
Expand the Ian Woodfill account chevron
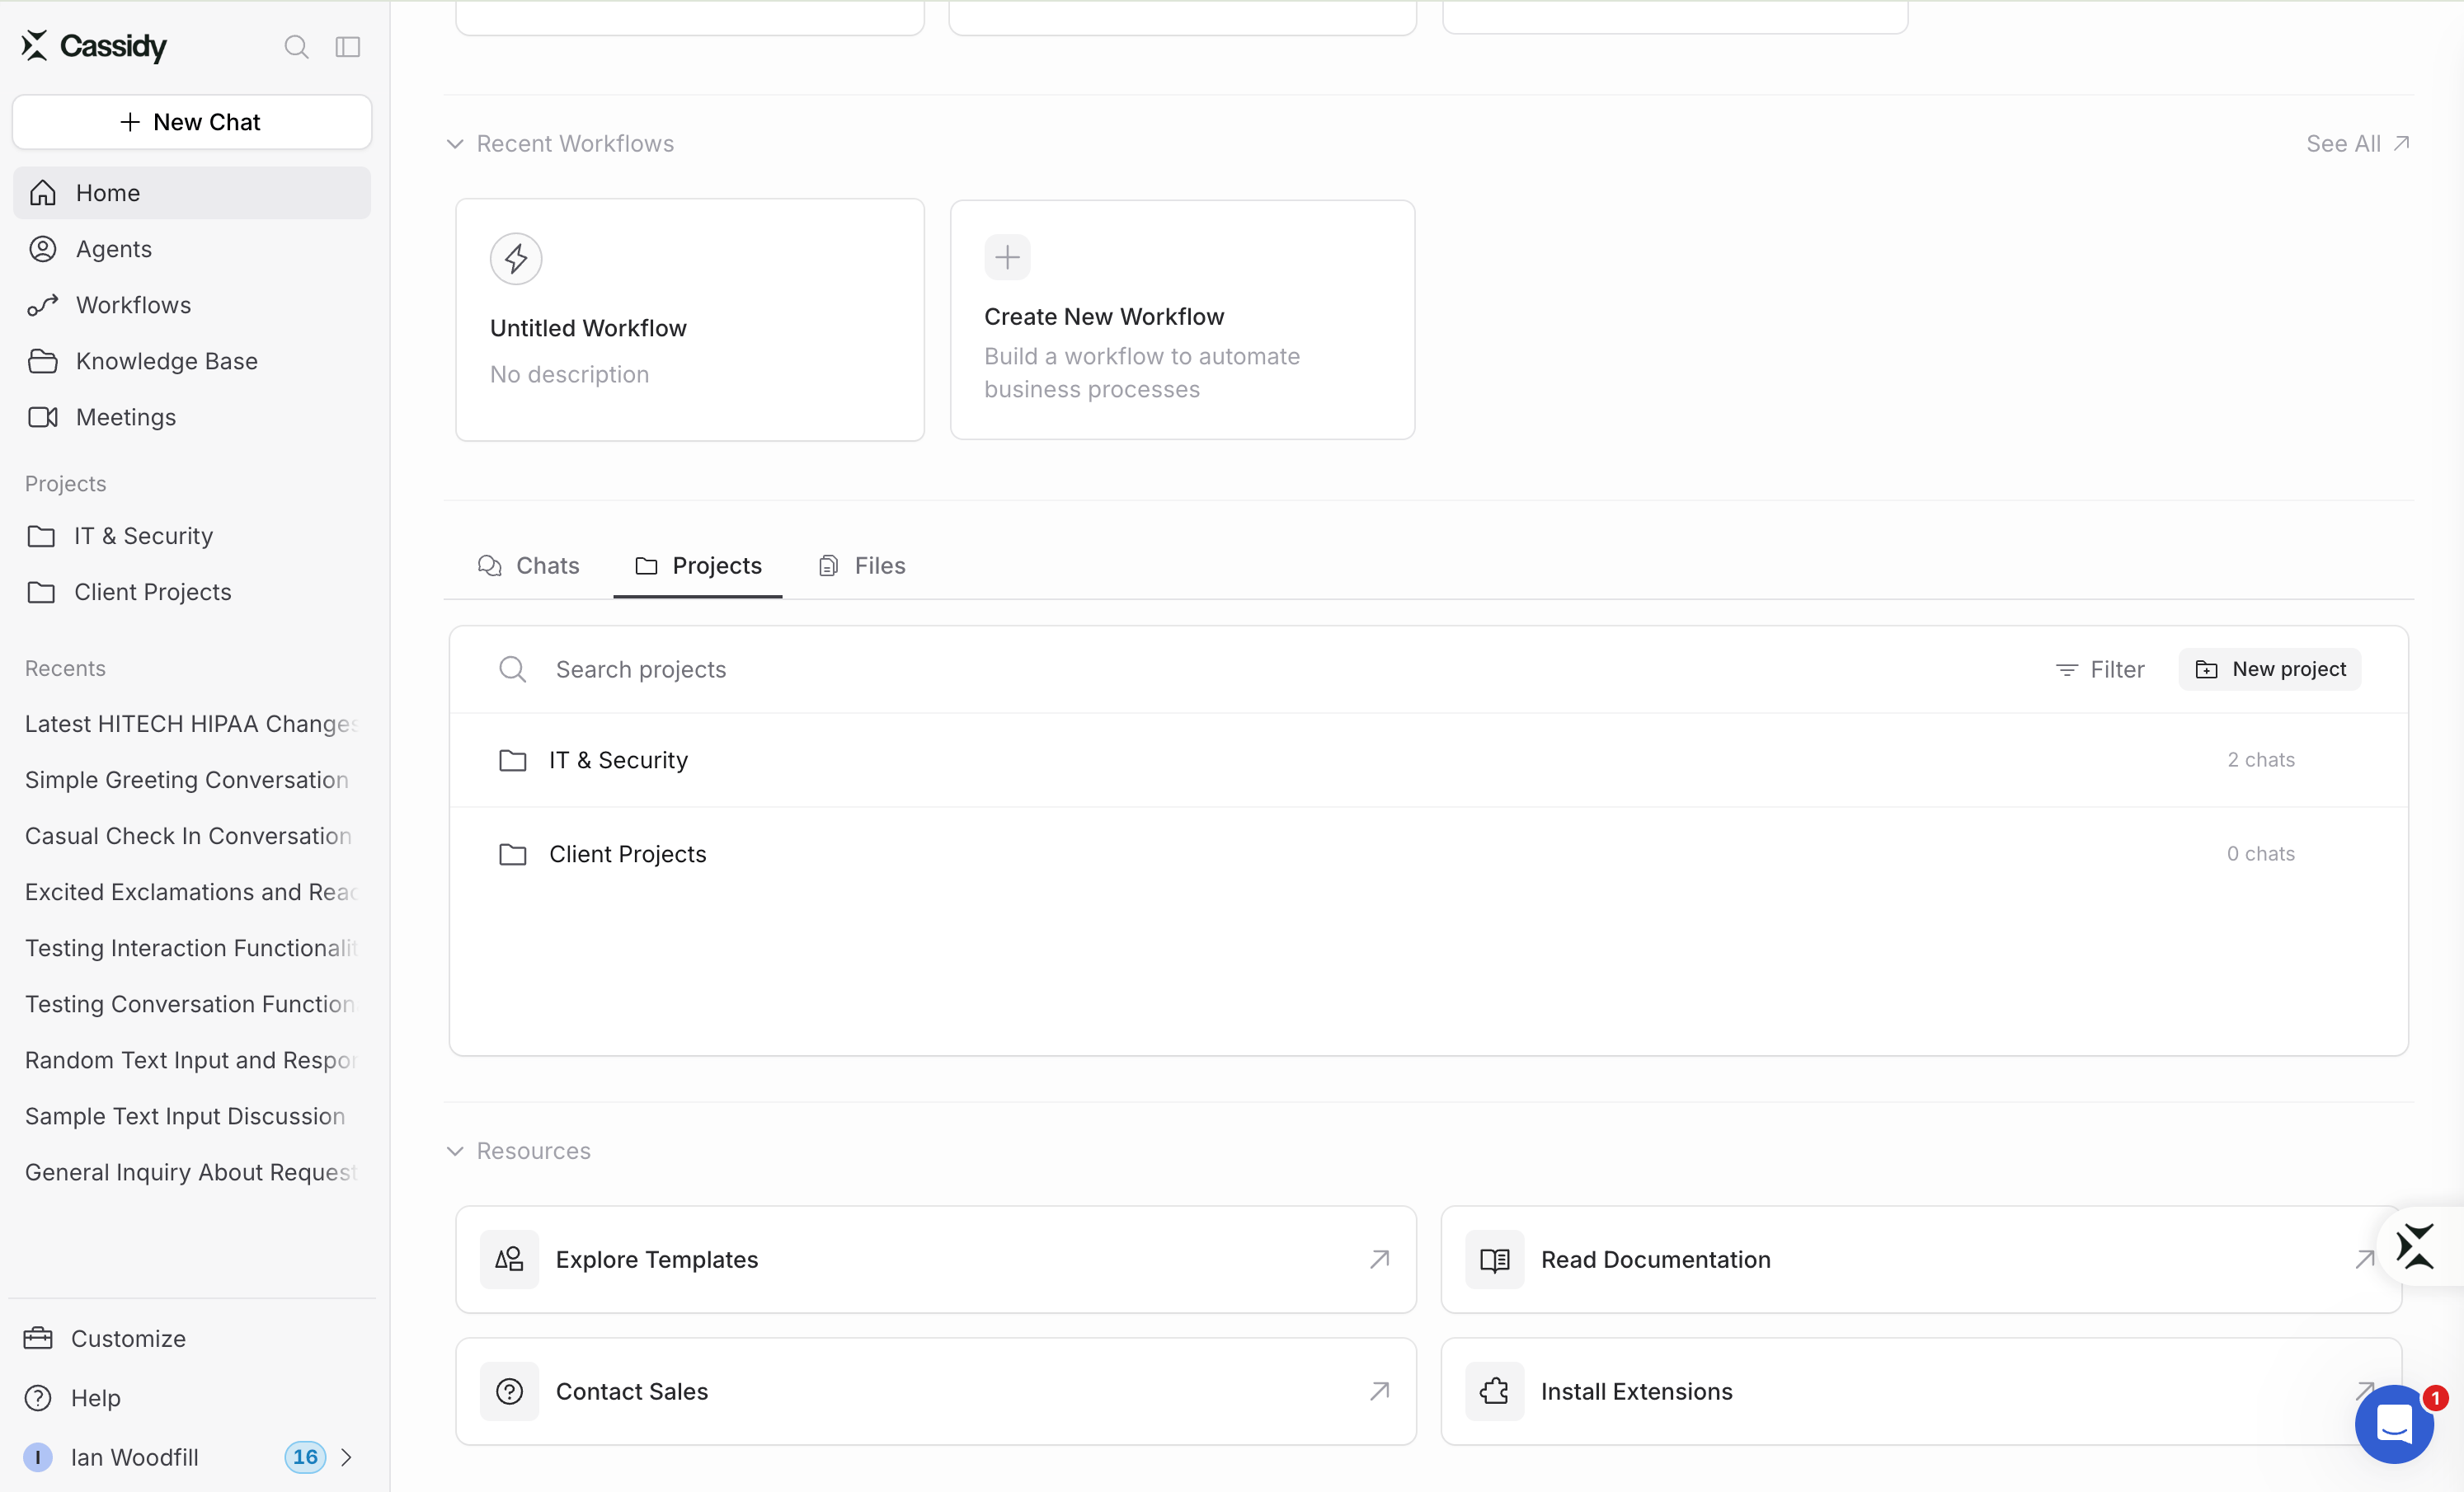coord(346,1457)
